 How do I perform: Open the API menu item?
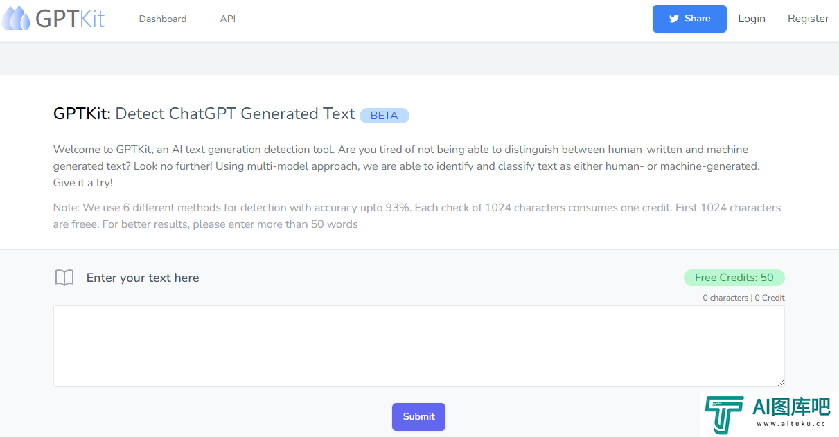click(228, 19)
